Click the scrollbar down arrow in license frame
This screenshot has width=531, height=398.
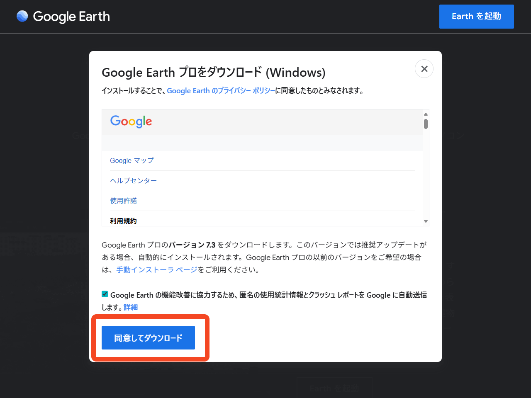(x=426, y=221)
